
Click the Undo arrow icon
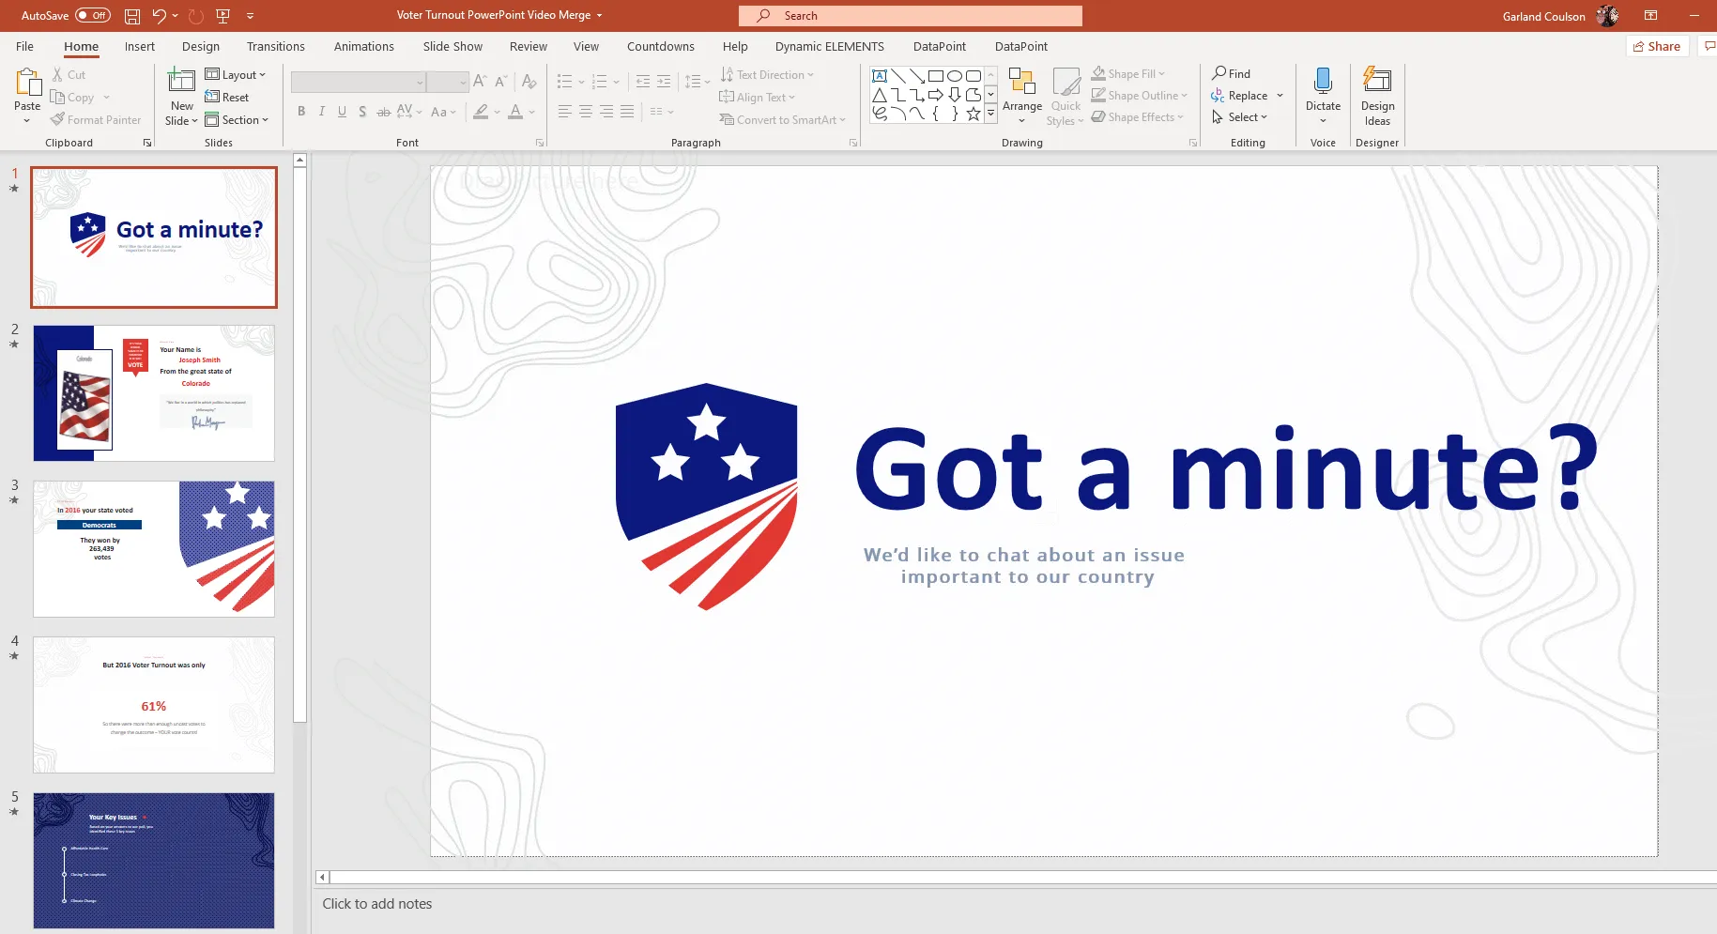point(159,16)
